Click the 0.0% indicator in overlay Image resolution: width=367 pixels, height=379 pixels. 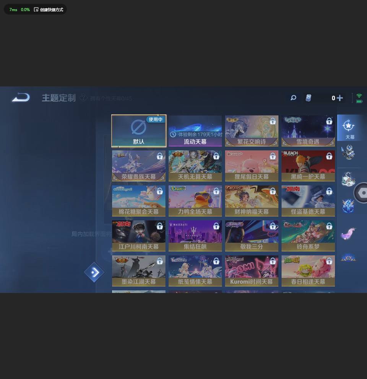(25, 10)
